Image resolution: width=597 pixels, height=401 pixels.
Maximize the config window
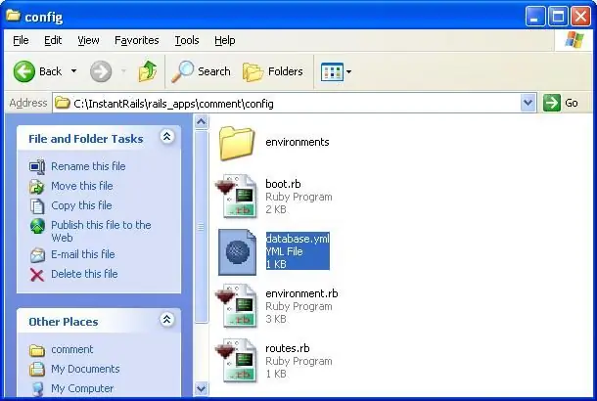click(x=558, y=17)
